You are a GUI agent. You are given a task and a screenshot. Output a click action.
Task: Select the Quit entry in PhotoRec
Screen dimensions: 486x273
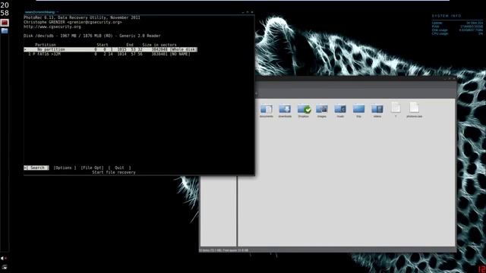pyautogui.click(x=120, y=168)
